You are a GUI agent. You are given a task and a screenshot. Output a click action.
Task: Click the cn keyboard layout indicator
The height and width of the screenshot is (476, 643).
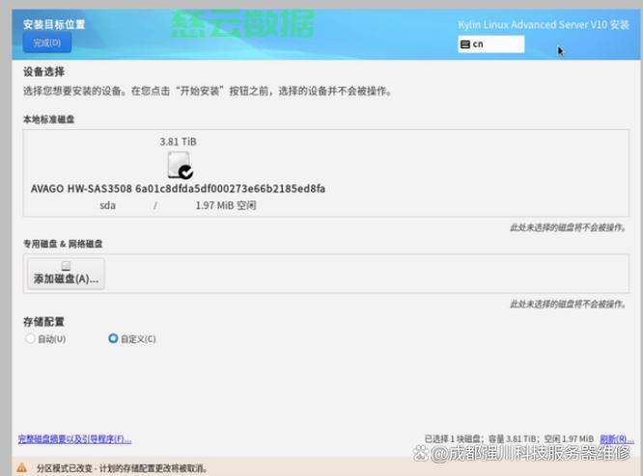click(490, 44)
